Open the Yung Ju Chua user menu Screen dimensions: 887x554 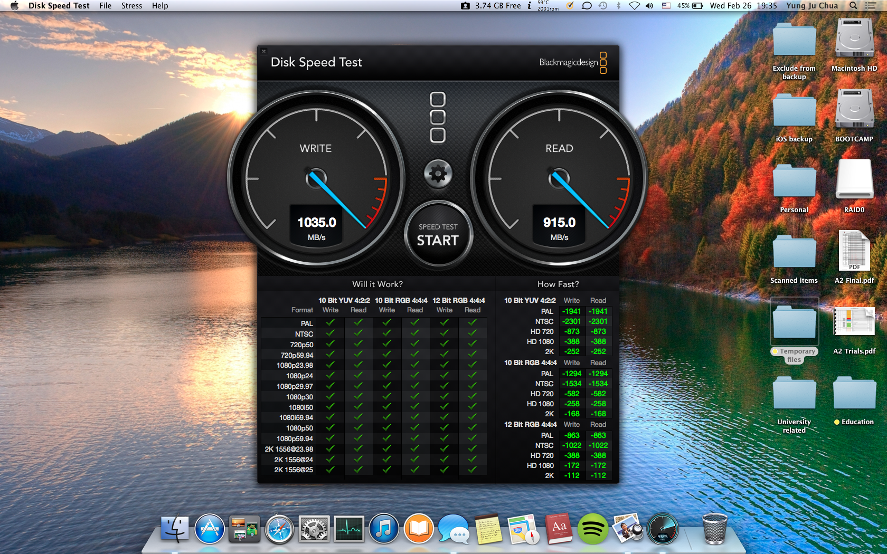pos(812,6)
